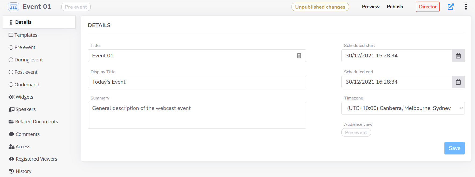Open the Templates sidebar item

[x=23, y=35]
